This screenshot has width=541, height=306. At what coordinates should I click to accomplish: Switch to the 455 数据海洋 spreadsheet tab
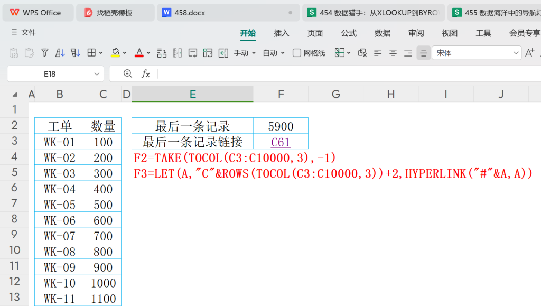coord(494,13)
